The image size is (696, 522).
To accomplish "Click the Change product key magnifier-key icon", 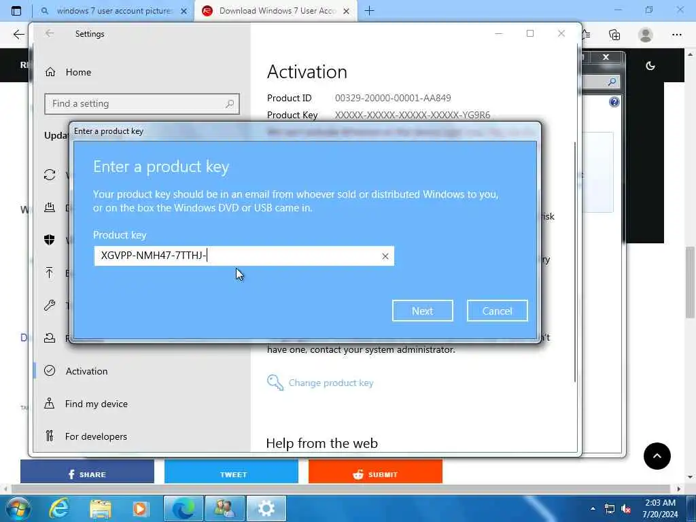I will point(275,383).
